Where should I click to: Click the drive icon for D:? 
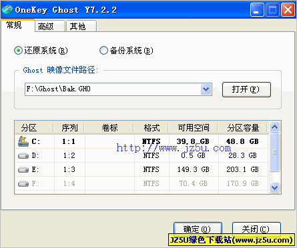(x=23, y=156)
